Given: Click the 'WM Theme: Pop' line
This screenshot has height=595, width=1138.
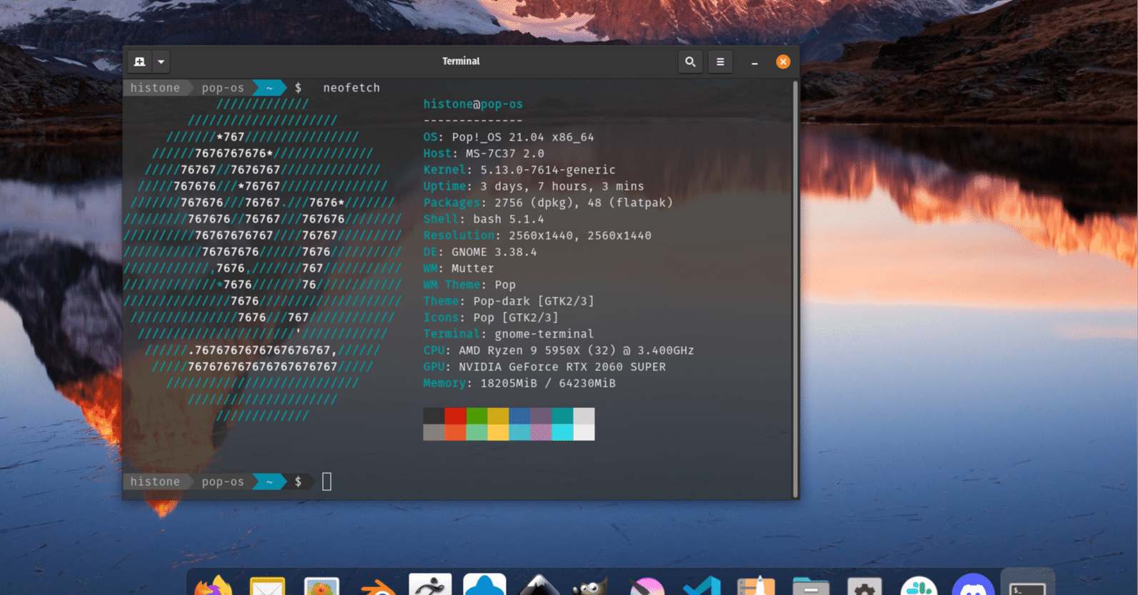Looking at the screenshot, I should [x=469, y=285].
